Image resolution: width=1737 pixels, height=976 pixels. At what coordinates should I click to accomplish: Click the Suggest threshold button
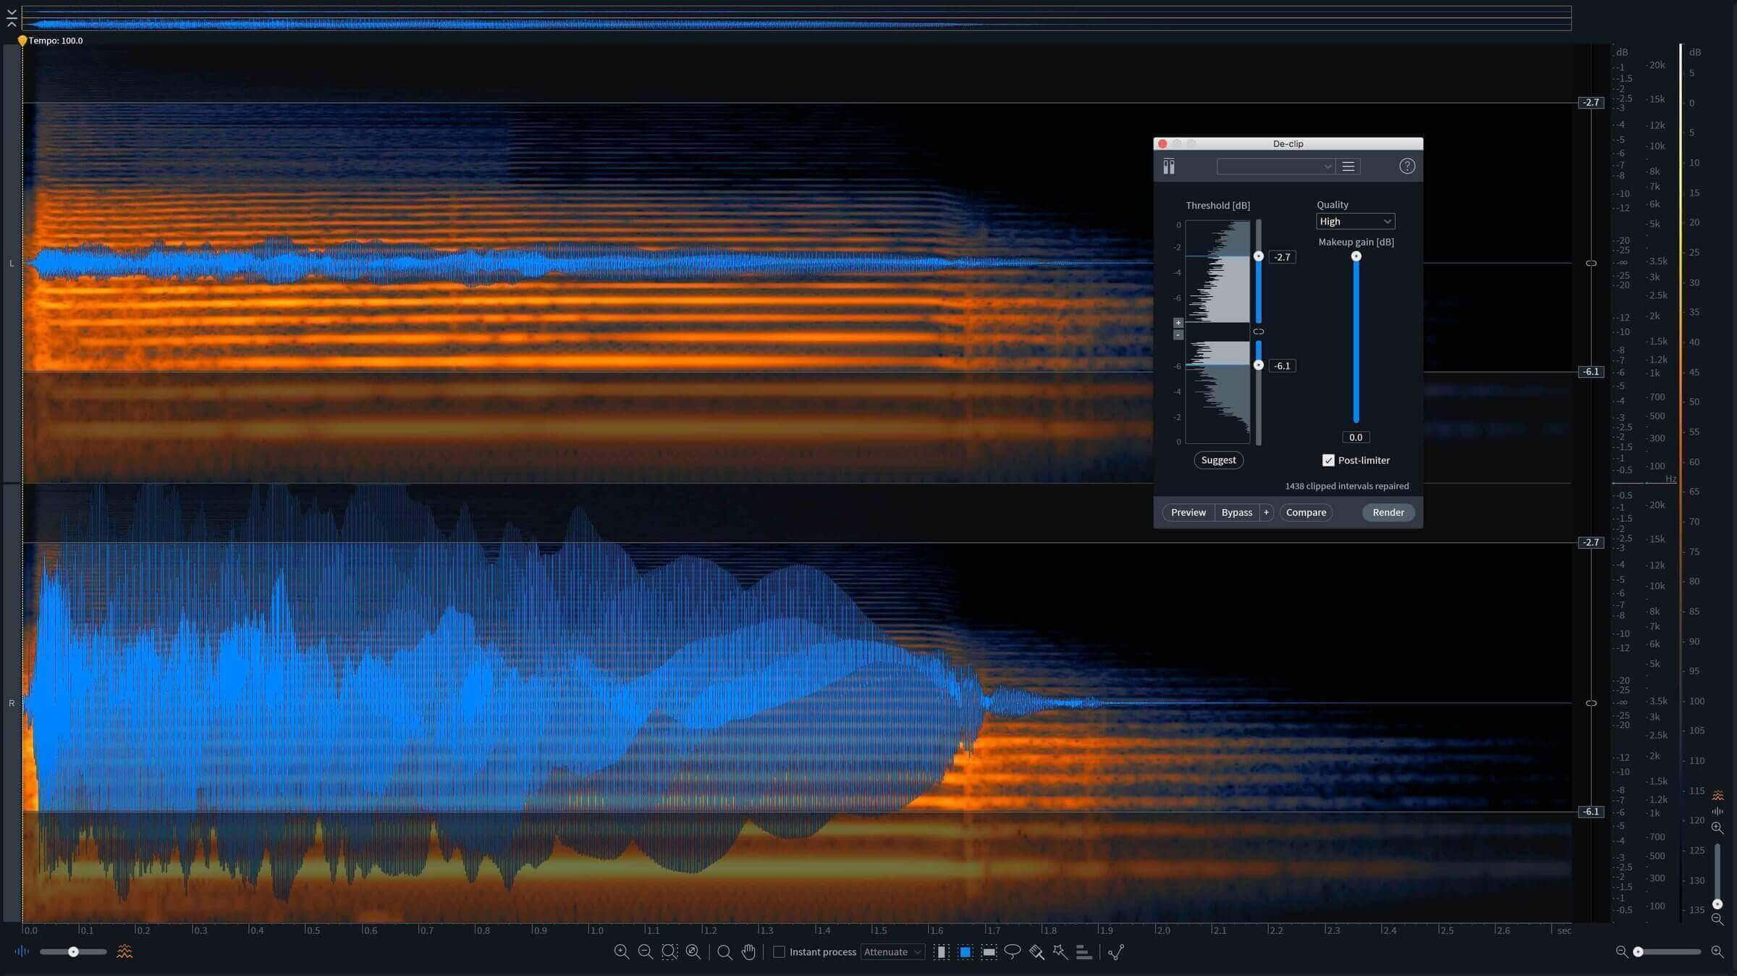[x=1218, y=460]
